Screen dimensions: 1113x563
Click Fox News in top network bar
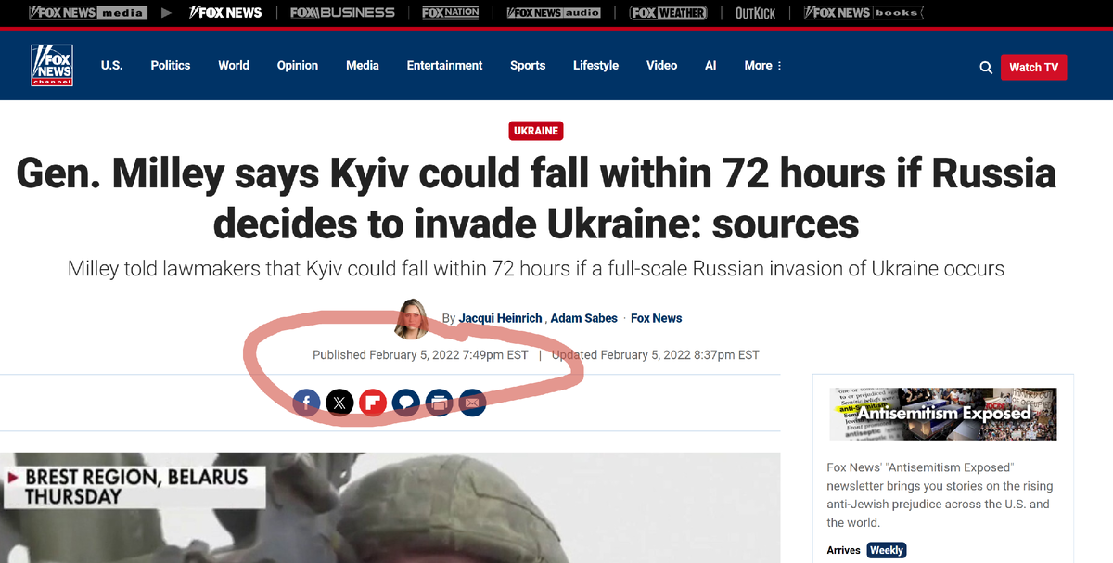tap(225, 13)
